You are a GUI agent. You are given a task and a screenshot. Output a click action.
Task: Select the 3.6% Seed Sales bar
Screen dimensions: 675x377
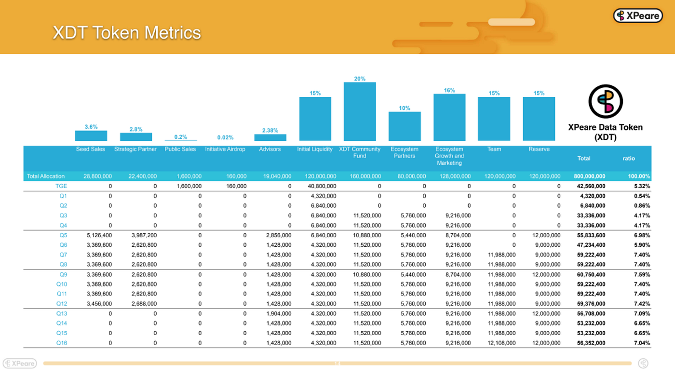[91, 136]
